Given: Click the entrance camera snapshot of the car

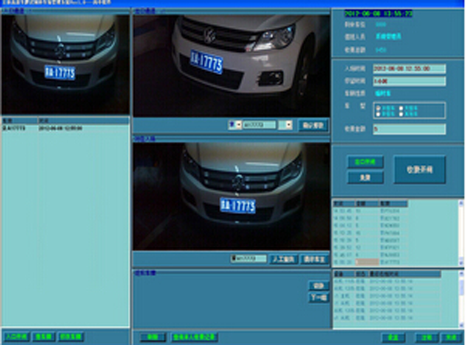Looking at the screenshot, I should [65, 64].
